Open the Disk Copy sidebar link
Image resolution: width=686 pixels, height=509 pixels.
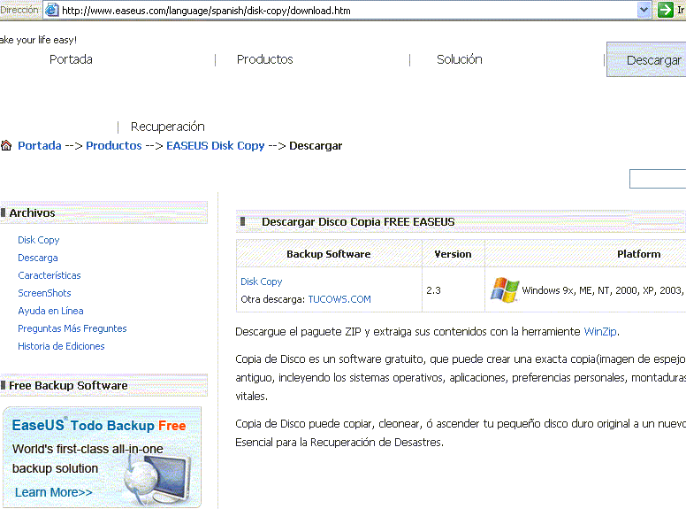pos(39,240)
